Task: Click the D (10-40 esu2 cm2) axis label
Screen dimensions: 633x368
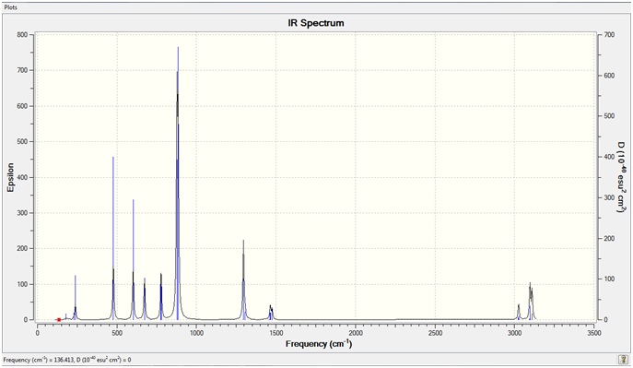Action: tap(622, 177)
